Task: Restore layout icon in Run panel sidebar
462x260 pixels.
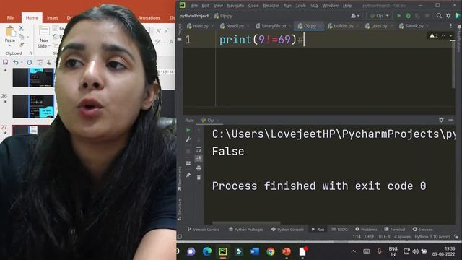Action: click(188, 163)
